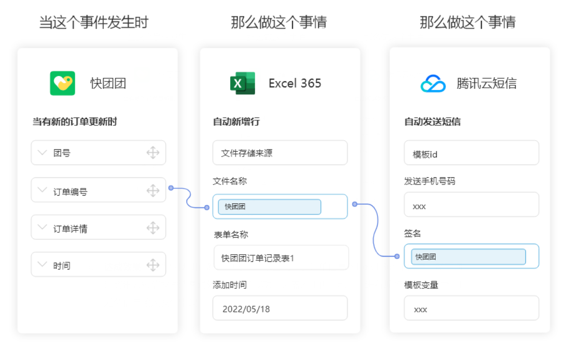Click the 发送手机号码 label

tap(430, 181)
